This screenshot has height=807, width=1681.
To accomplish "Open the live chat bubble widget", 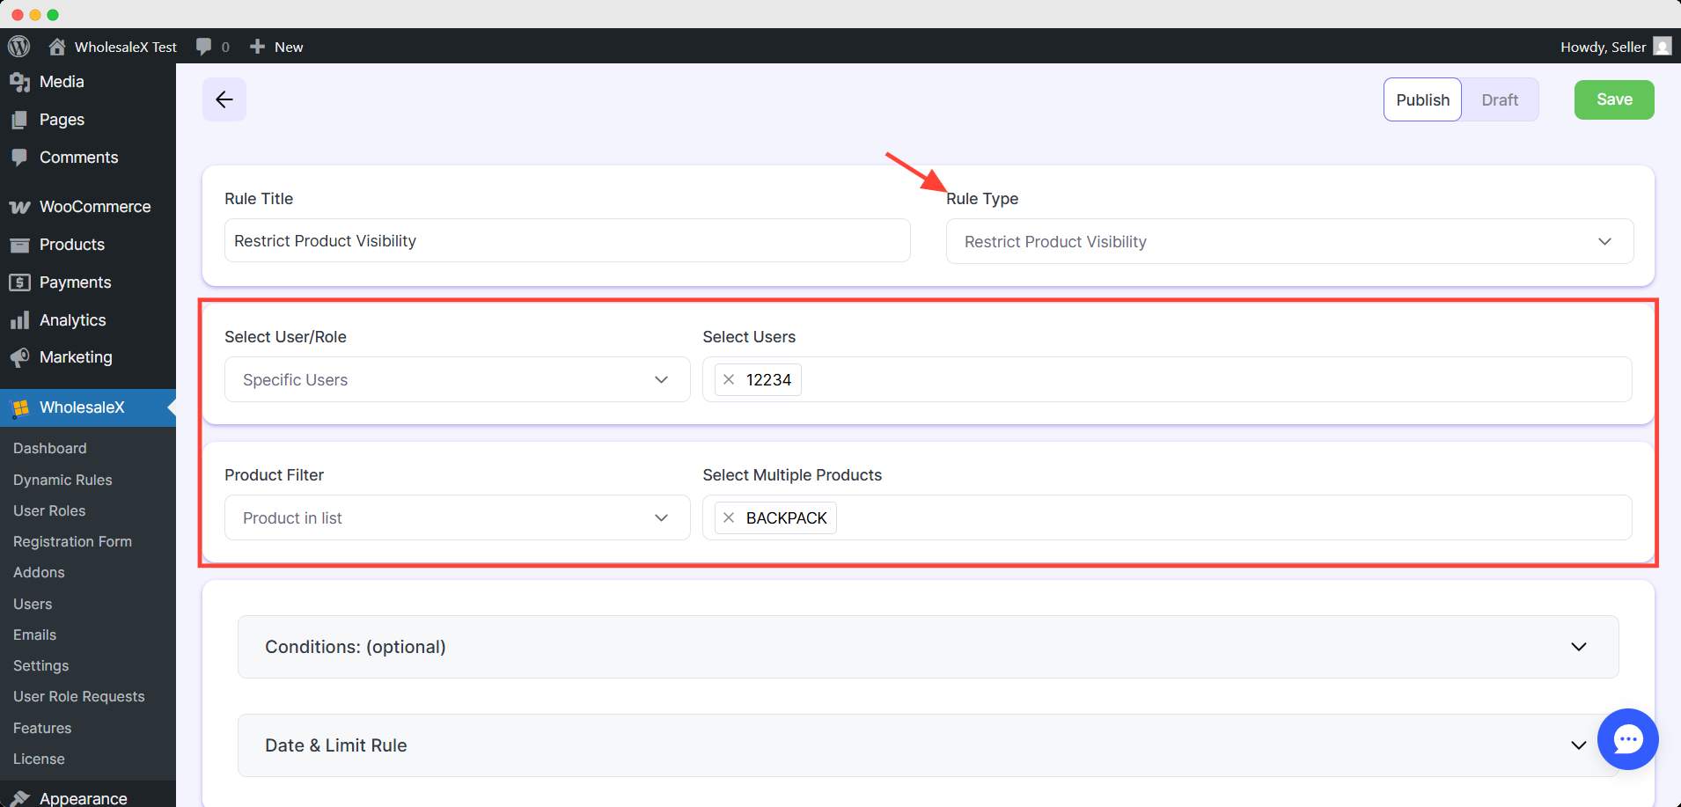I will click(x=1627, y=739).
